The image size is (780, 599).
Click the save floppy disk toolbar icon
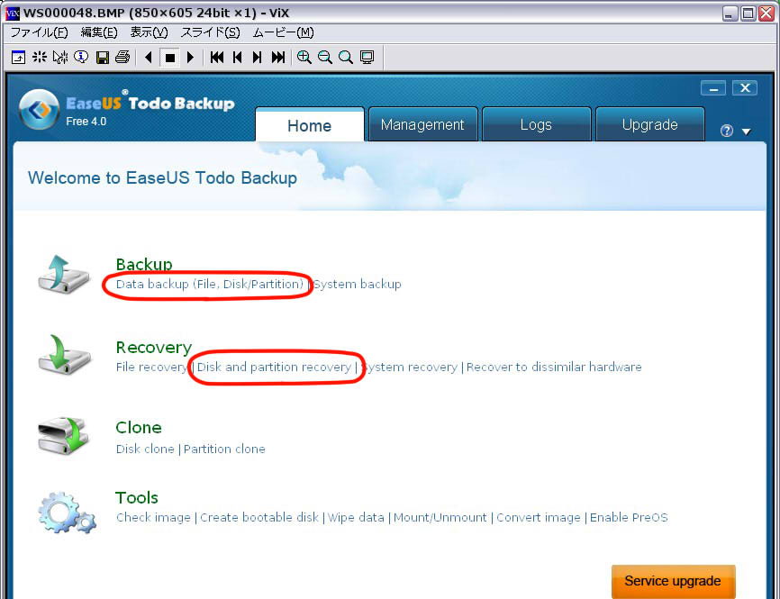102,58
